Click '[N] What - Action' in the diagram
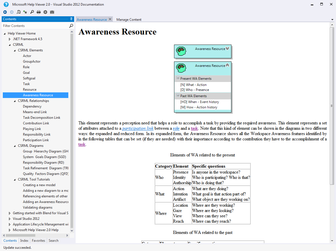The width and height of the screenshot is (336, 251). point(193,85)
